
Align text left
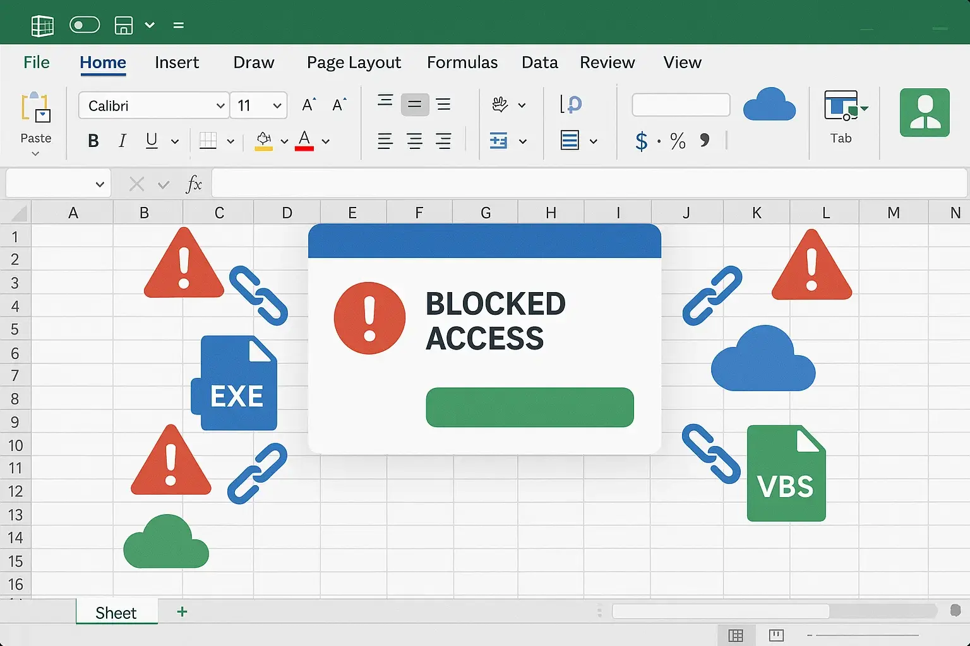pyautogui.click(x=385, y=141)
